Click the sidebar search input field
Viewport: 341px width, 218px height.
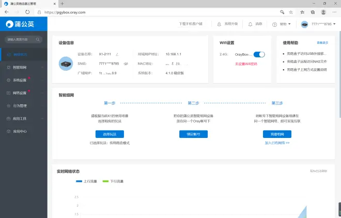(x=23, y=39)
